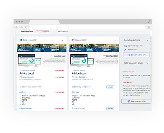164x133 pixels.
Task: Open the Verifications tab
Action: pyautogui.click(x=63, y=32)
